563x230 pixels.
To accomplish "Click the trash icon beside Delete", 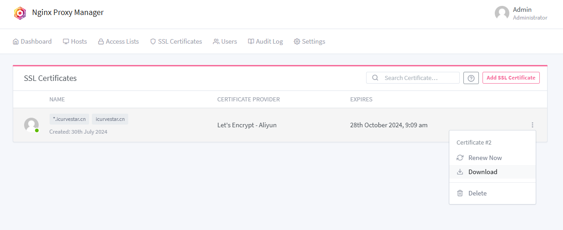I will pos(460,193).
